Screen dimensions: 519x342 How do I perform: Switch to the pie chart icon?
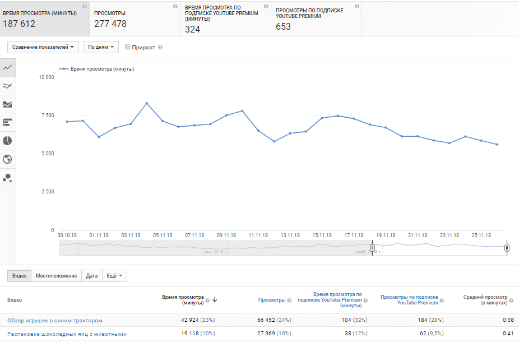[x=8, y=141]
